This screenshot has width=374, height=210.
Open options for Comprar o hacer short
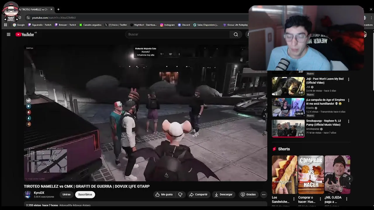tap(320, 199)
